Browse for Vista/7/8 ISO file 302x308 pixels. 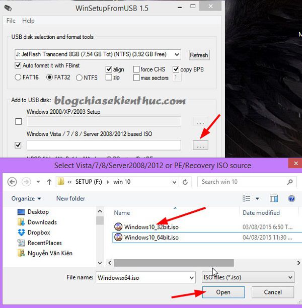(200, 145)
